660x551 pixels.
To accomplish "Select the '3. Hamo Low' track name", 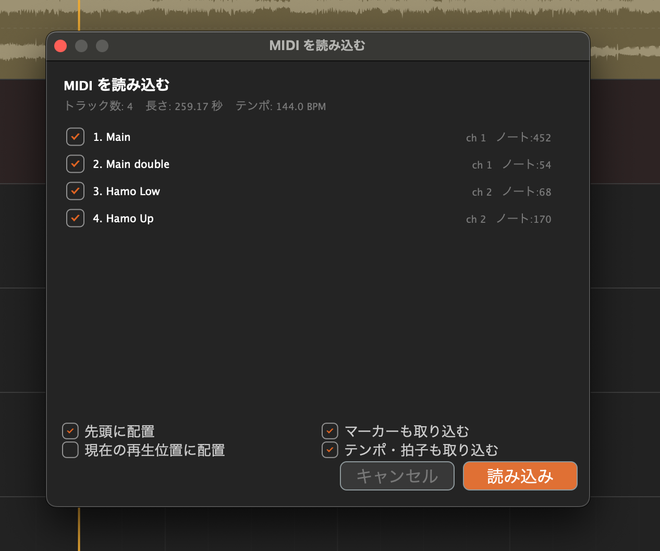I will [127, 191].
